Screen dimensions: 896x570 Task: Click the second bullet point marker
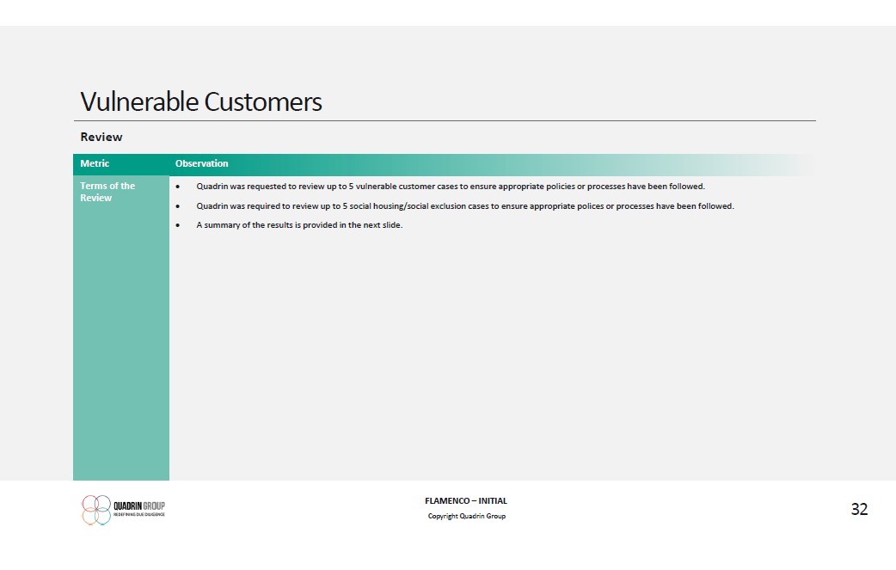177,206
